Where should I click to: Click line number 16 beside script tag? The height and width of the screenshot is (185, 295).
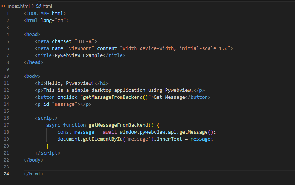point(6,118)
